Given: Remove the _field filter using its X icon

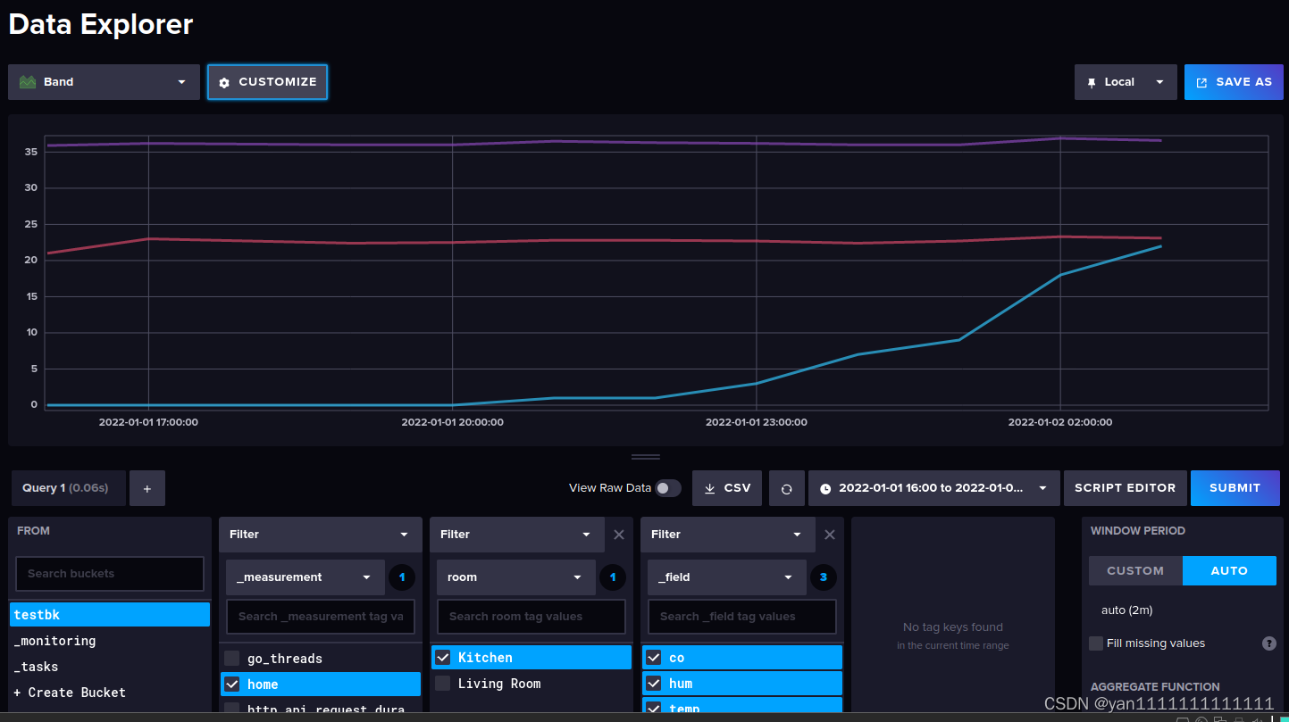Looking at the screenshot, I should coord(829,534).
